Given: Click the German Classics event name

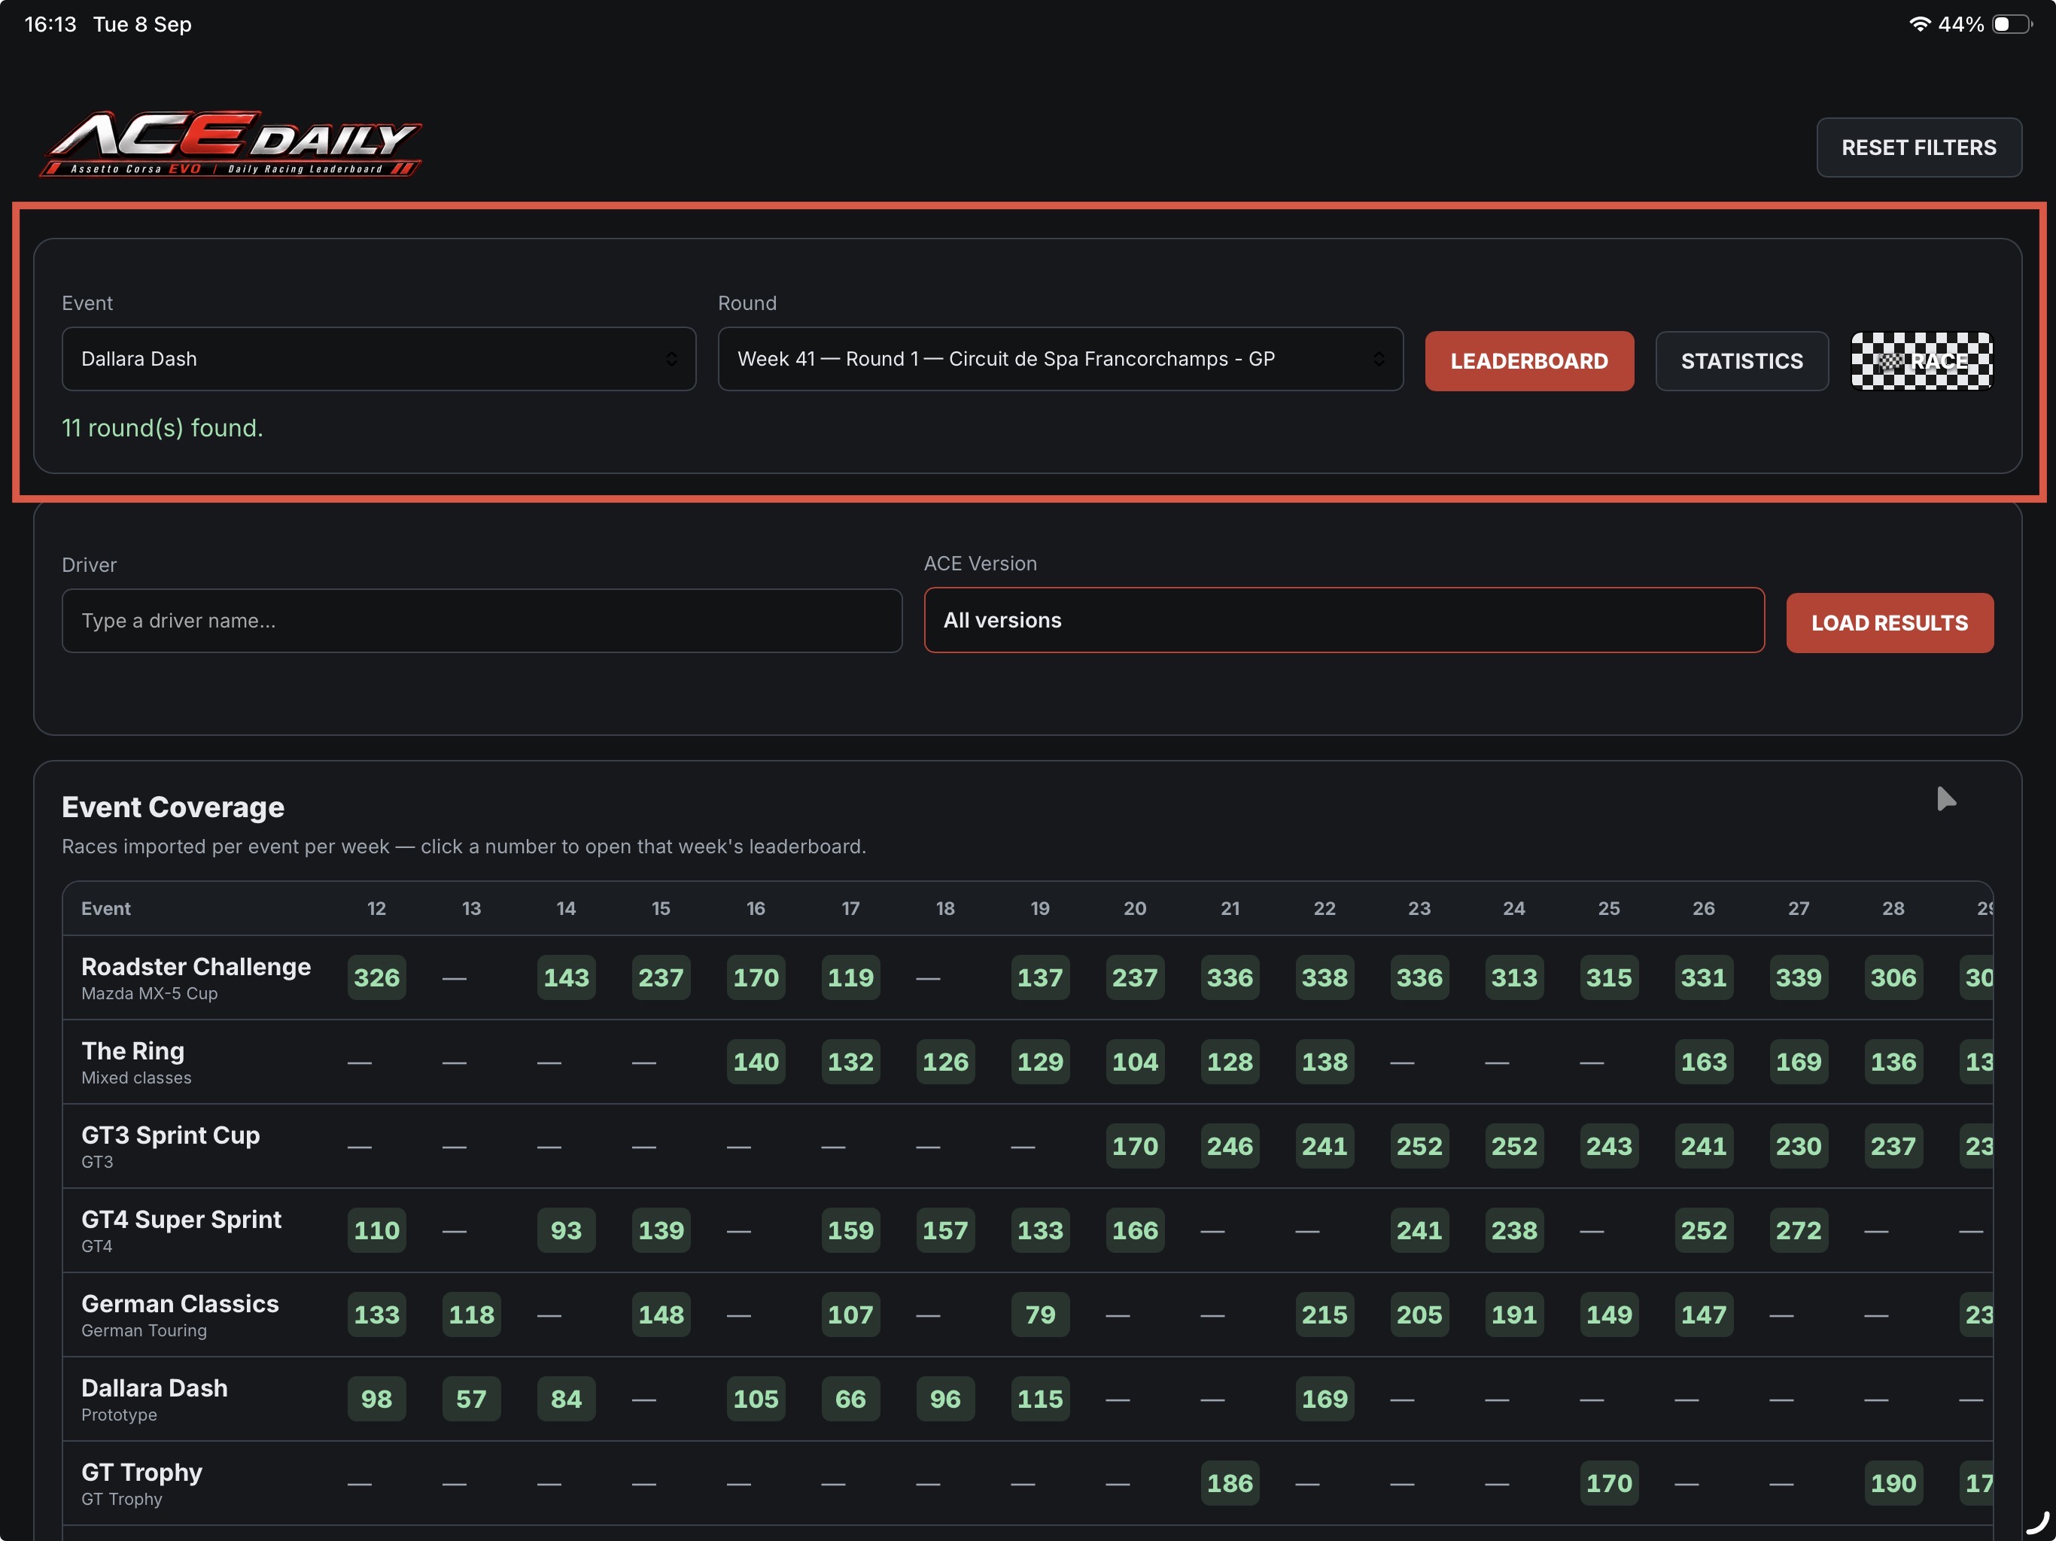Looking at the screenshot, I should click(x=181, y=1304).
